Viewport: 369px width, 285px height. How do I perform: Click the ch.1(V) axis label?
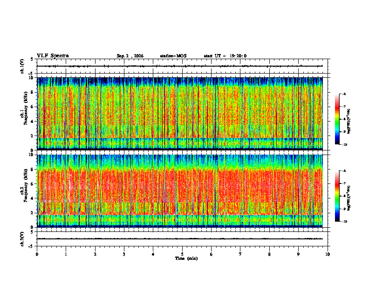tap(22, 66)
